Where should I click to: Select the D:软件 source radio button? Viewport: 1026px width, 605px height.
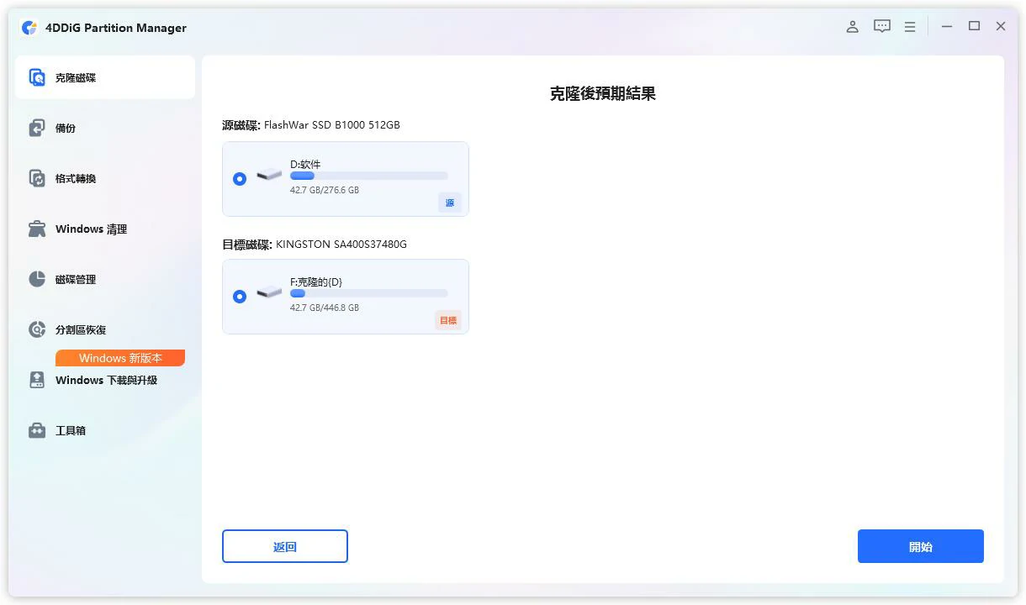pos(240,179)
